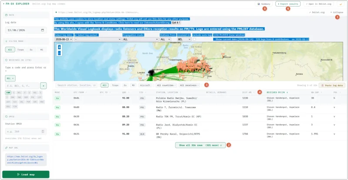Sort by QRG column header
The image size is (348, 180).
pos(125,92)
